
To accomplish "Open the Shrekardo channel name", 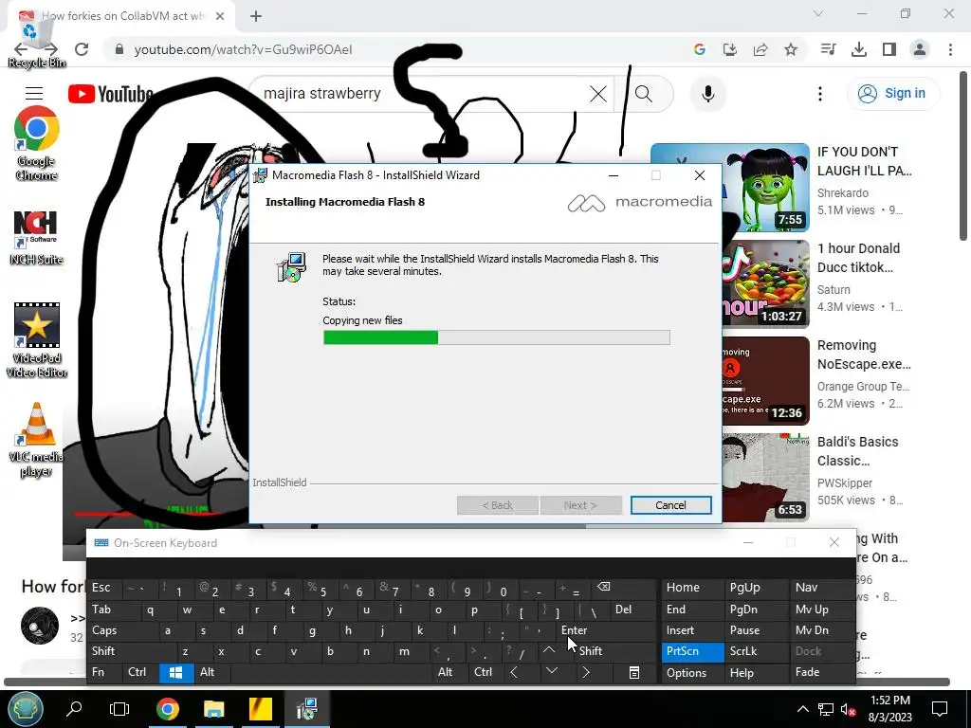I will [x=843, y=193].
